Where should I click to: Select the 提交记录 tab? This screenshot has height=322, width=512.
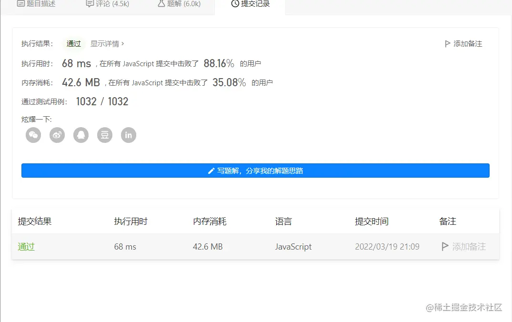pyautogui.click(x=251, y=4)
